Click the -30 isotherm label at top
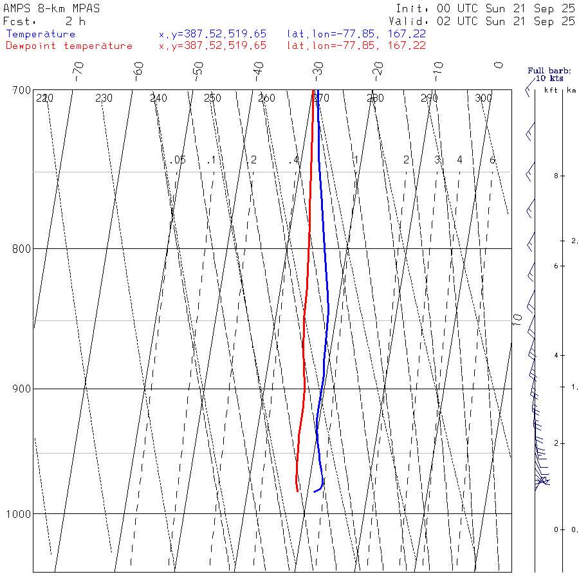Screen dimensions: 579x579 click(x=318, y=71)
